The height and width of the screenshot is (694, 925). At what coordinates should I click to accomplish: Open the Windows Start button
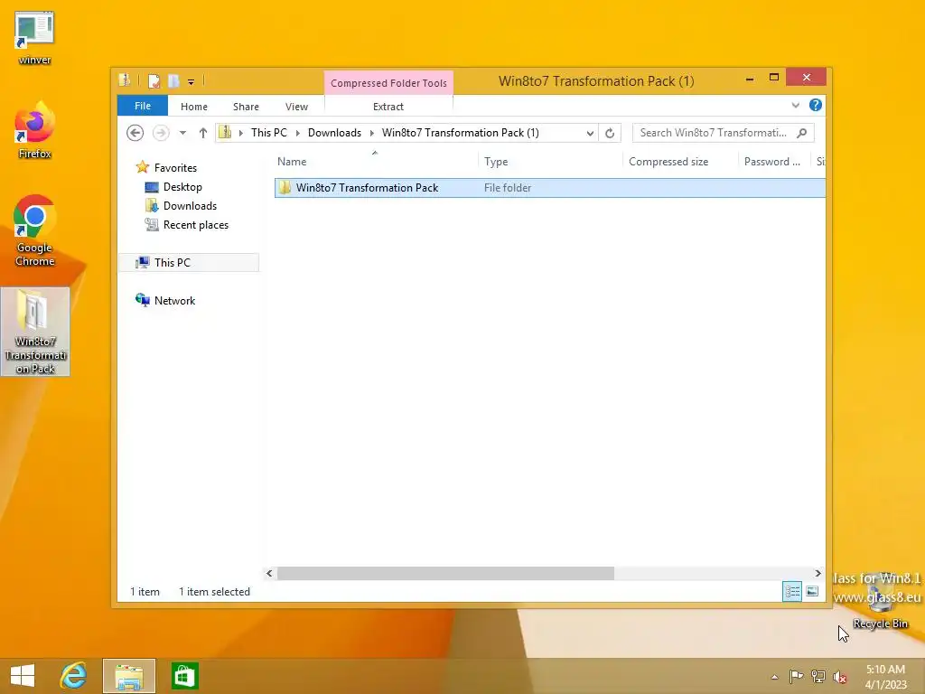[23, 676]
